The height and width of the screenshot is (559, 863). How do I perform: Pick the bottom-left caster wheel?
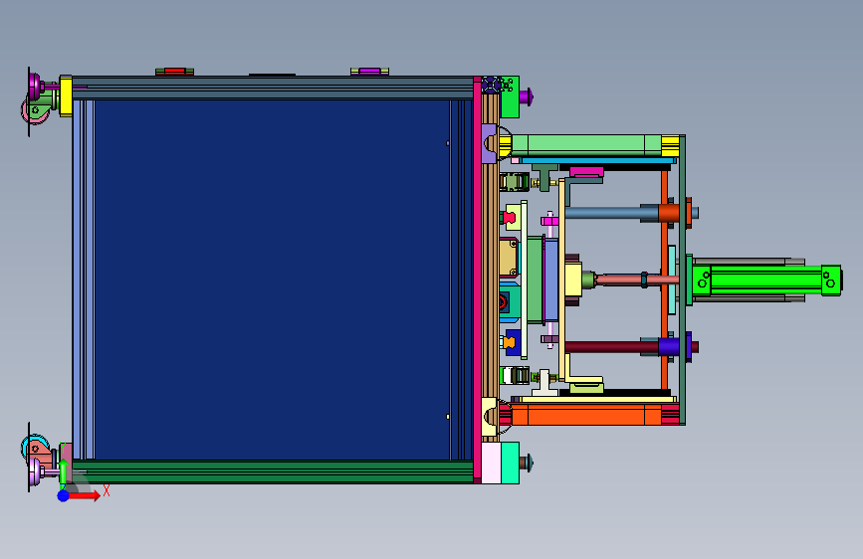click(x=34, y=448)
